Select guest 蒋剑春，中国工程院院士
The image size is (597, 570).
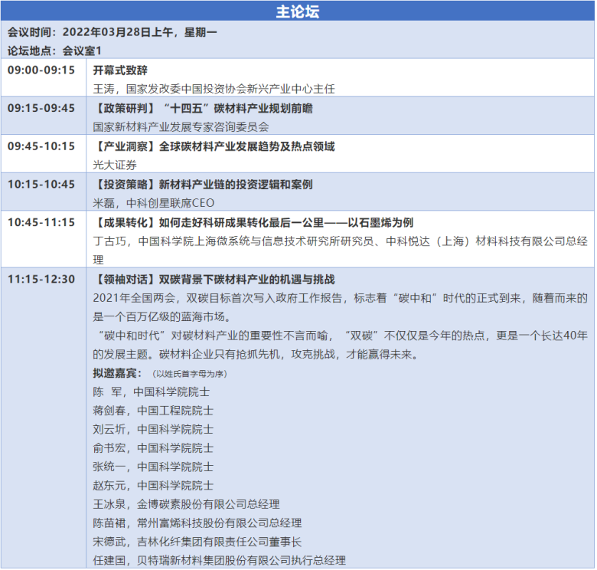[153, 411]
